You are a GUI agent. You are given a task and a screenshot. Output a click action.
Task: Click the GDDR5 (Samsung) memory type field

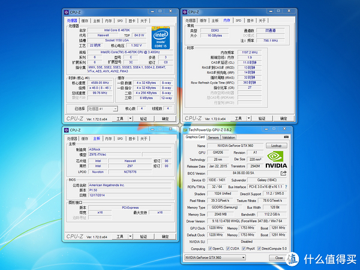(224, 208)
